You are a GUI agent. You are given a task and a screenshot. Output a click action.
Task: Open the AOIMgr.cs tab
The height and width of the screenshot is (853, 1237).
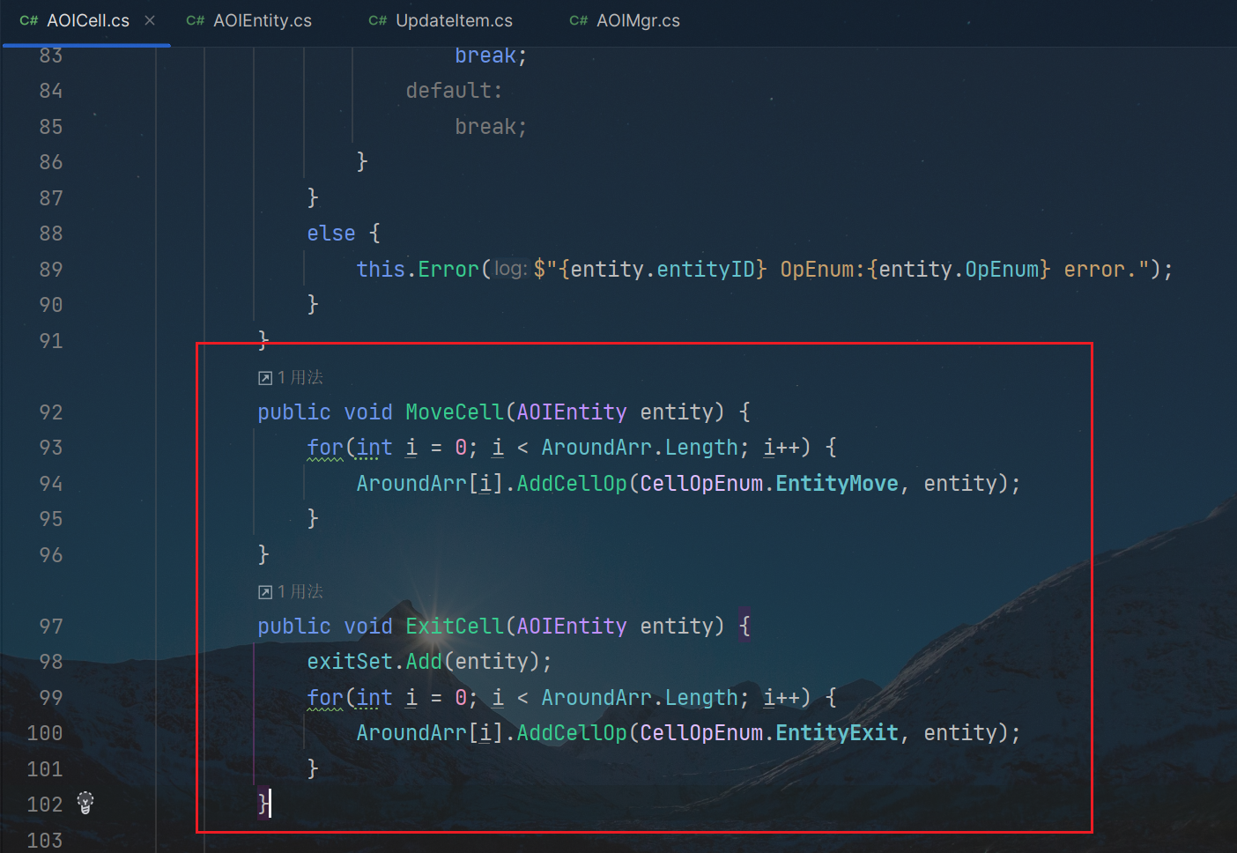pyautogui.click(x=638, y=20)
